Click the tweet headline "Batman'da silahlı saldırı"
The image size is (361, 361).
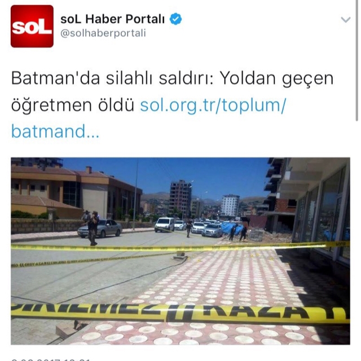click(x=112, y=78)
